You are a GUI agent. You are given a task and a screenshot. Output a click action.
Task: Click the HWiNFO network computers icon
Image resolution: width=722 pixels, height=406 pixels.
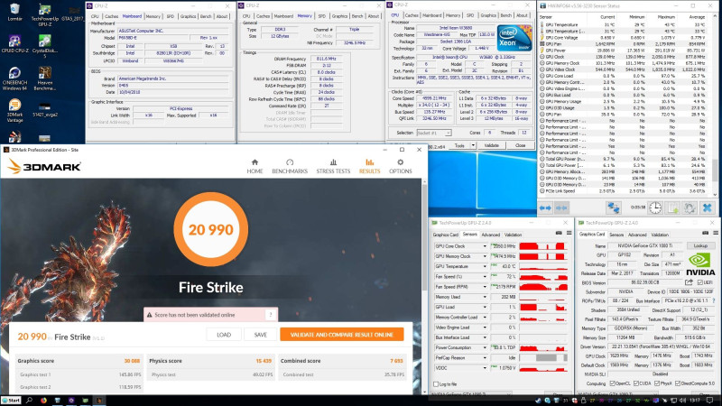614,208
